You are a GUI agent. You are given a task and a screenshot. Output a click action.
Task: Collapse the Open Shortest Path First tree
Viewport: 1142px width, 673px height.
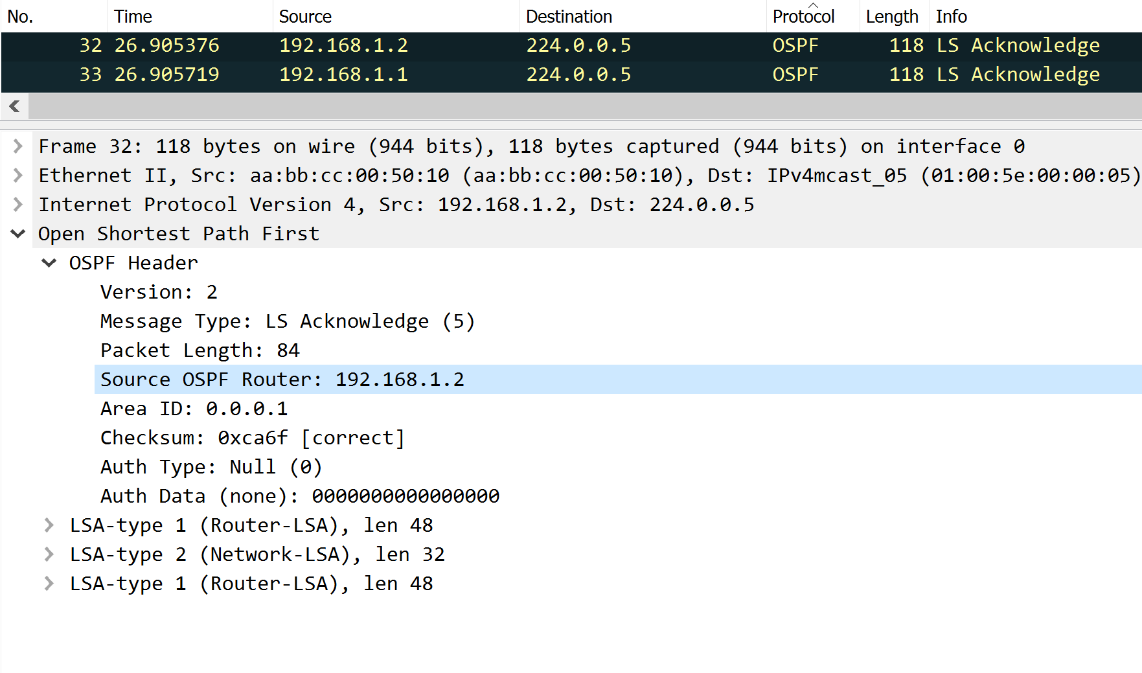[17, 233]
